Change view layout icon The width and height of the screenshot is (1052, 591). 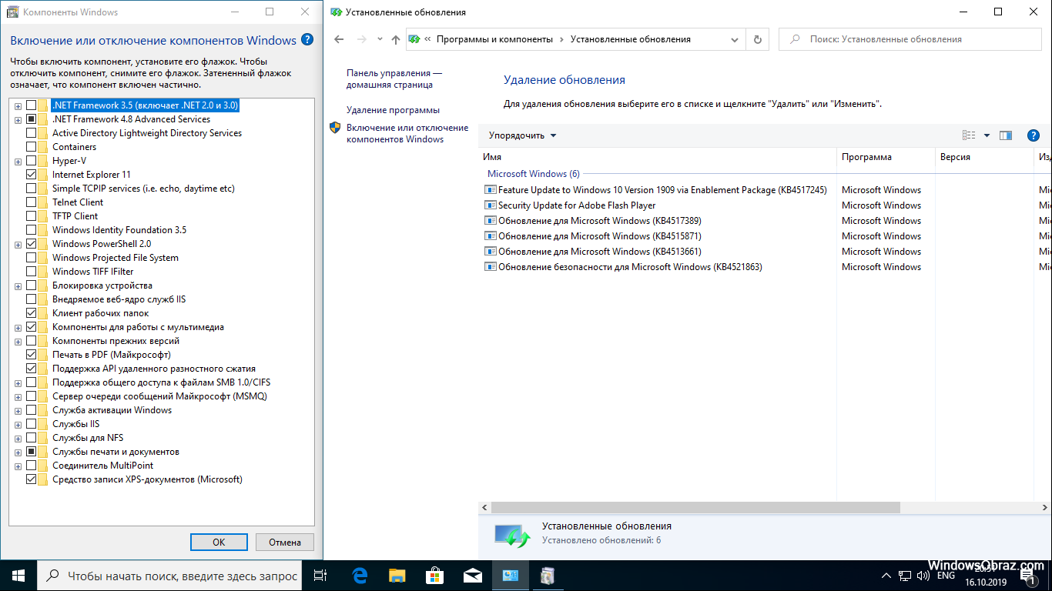click(969, 135)
